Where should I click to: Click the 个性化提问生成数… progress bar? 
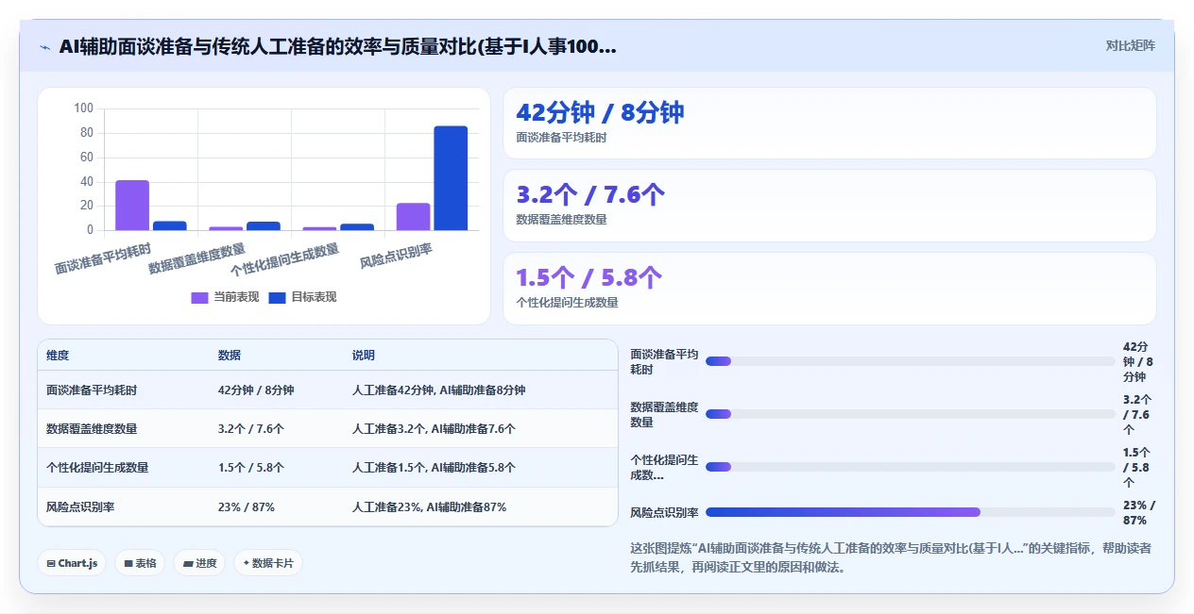911,467
